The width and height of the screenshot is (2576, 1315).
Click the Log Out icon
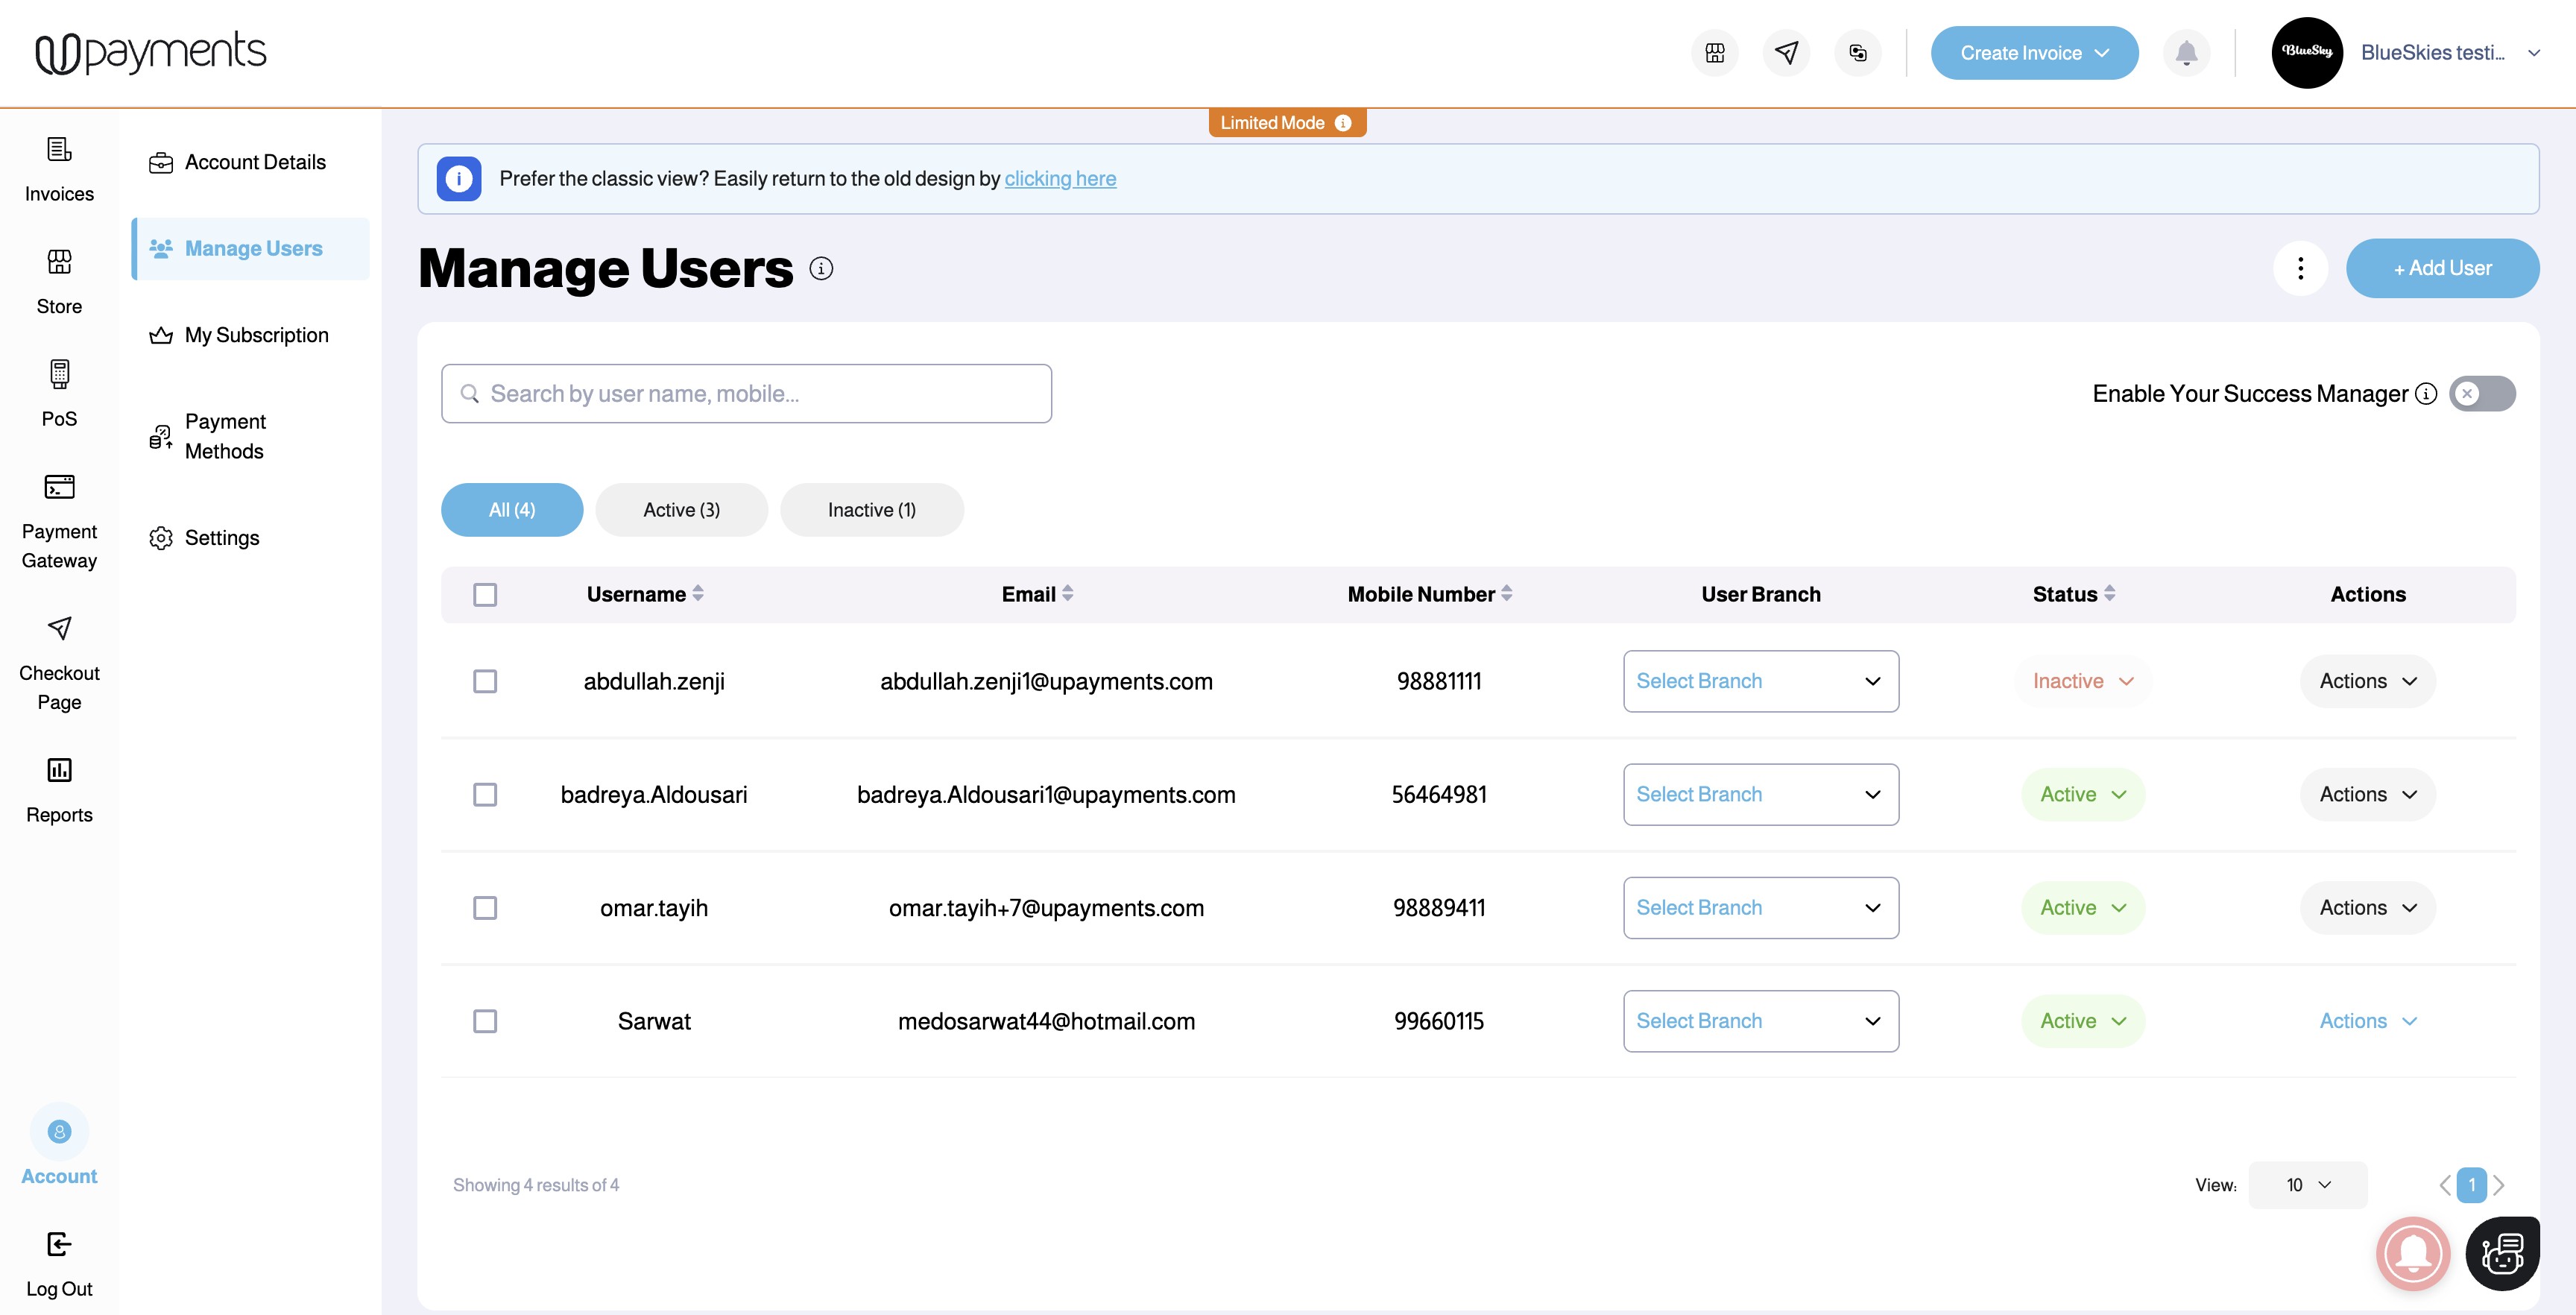tap(59, 1245)
